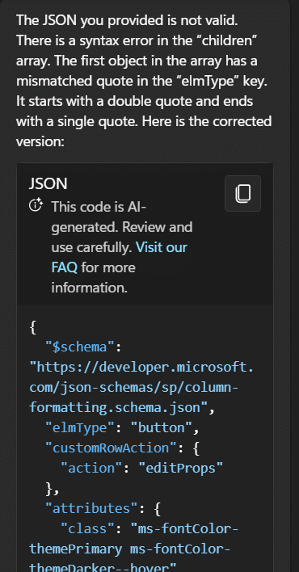Click the "The JSON you provided is not valid" sentence
This screenshot has height=572, width=299.
point(127,20)
